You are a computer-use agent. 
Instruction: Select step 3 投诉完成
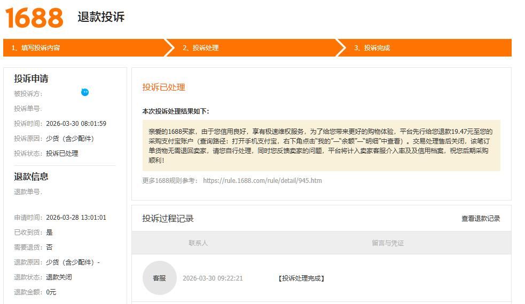(372, 47)
